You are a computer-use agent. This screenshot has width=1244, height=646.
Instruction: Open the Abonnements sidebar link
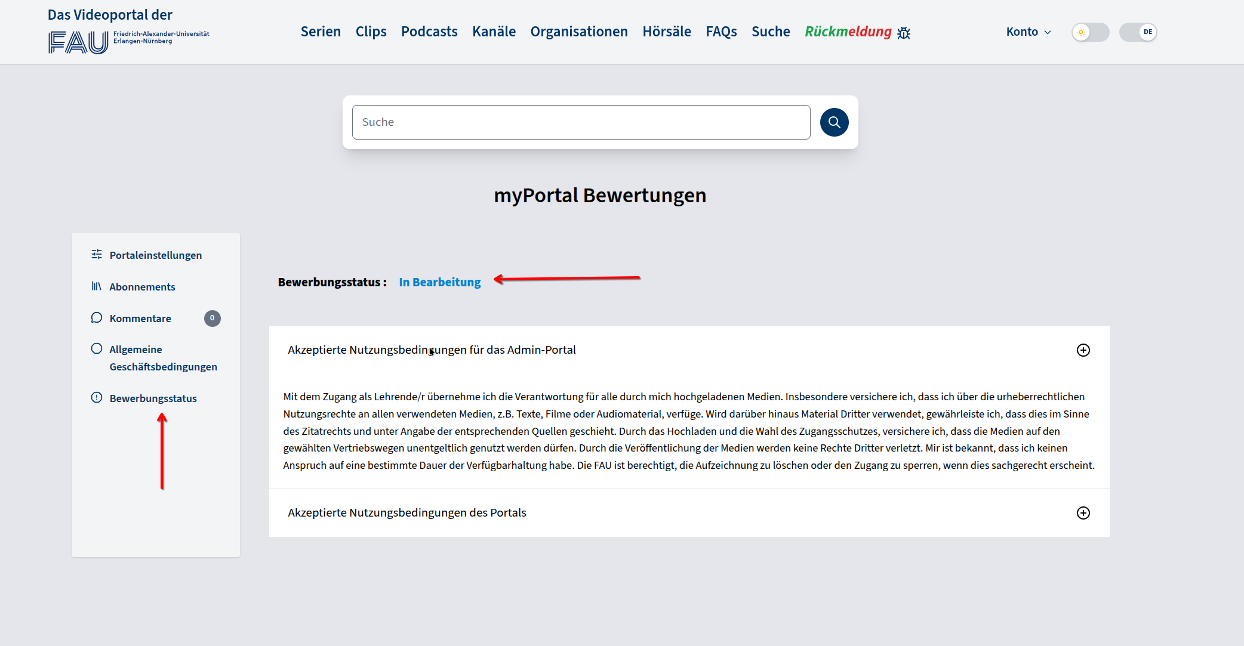pos(142,287)
